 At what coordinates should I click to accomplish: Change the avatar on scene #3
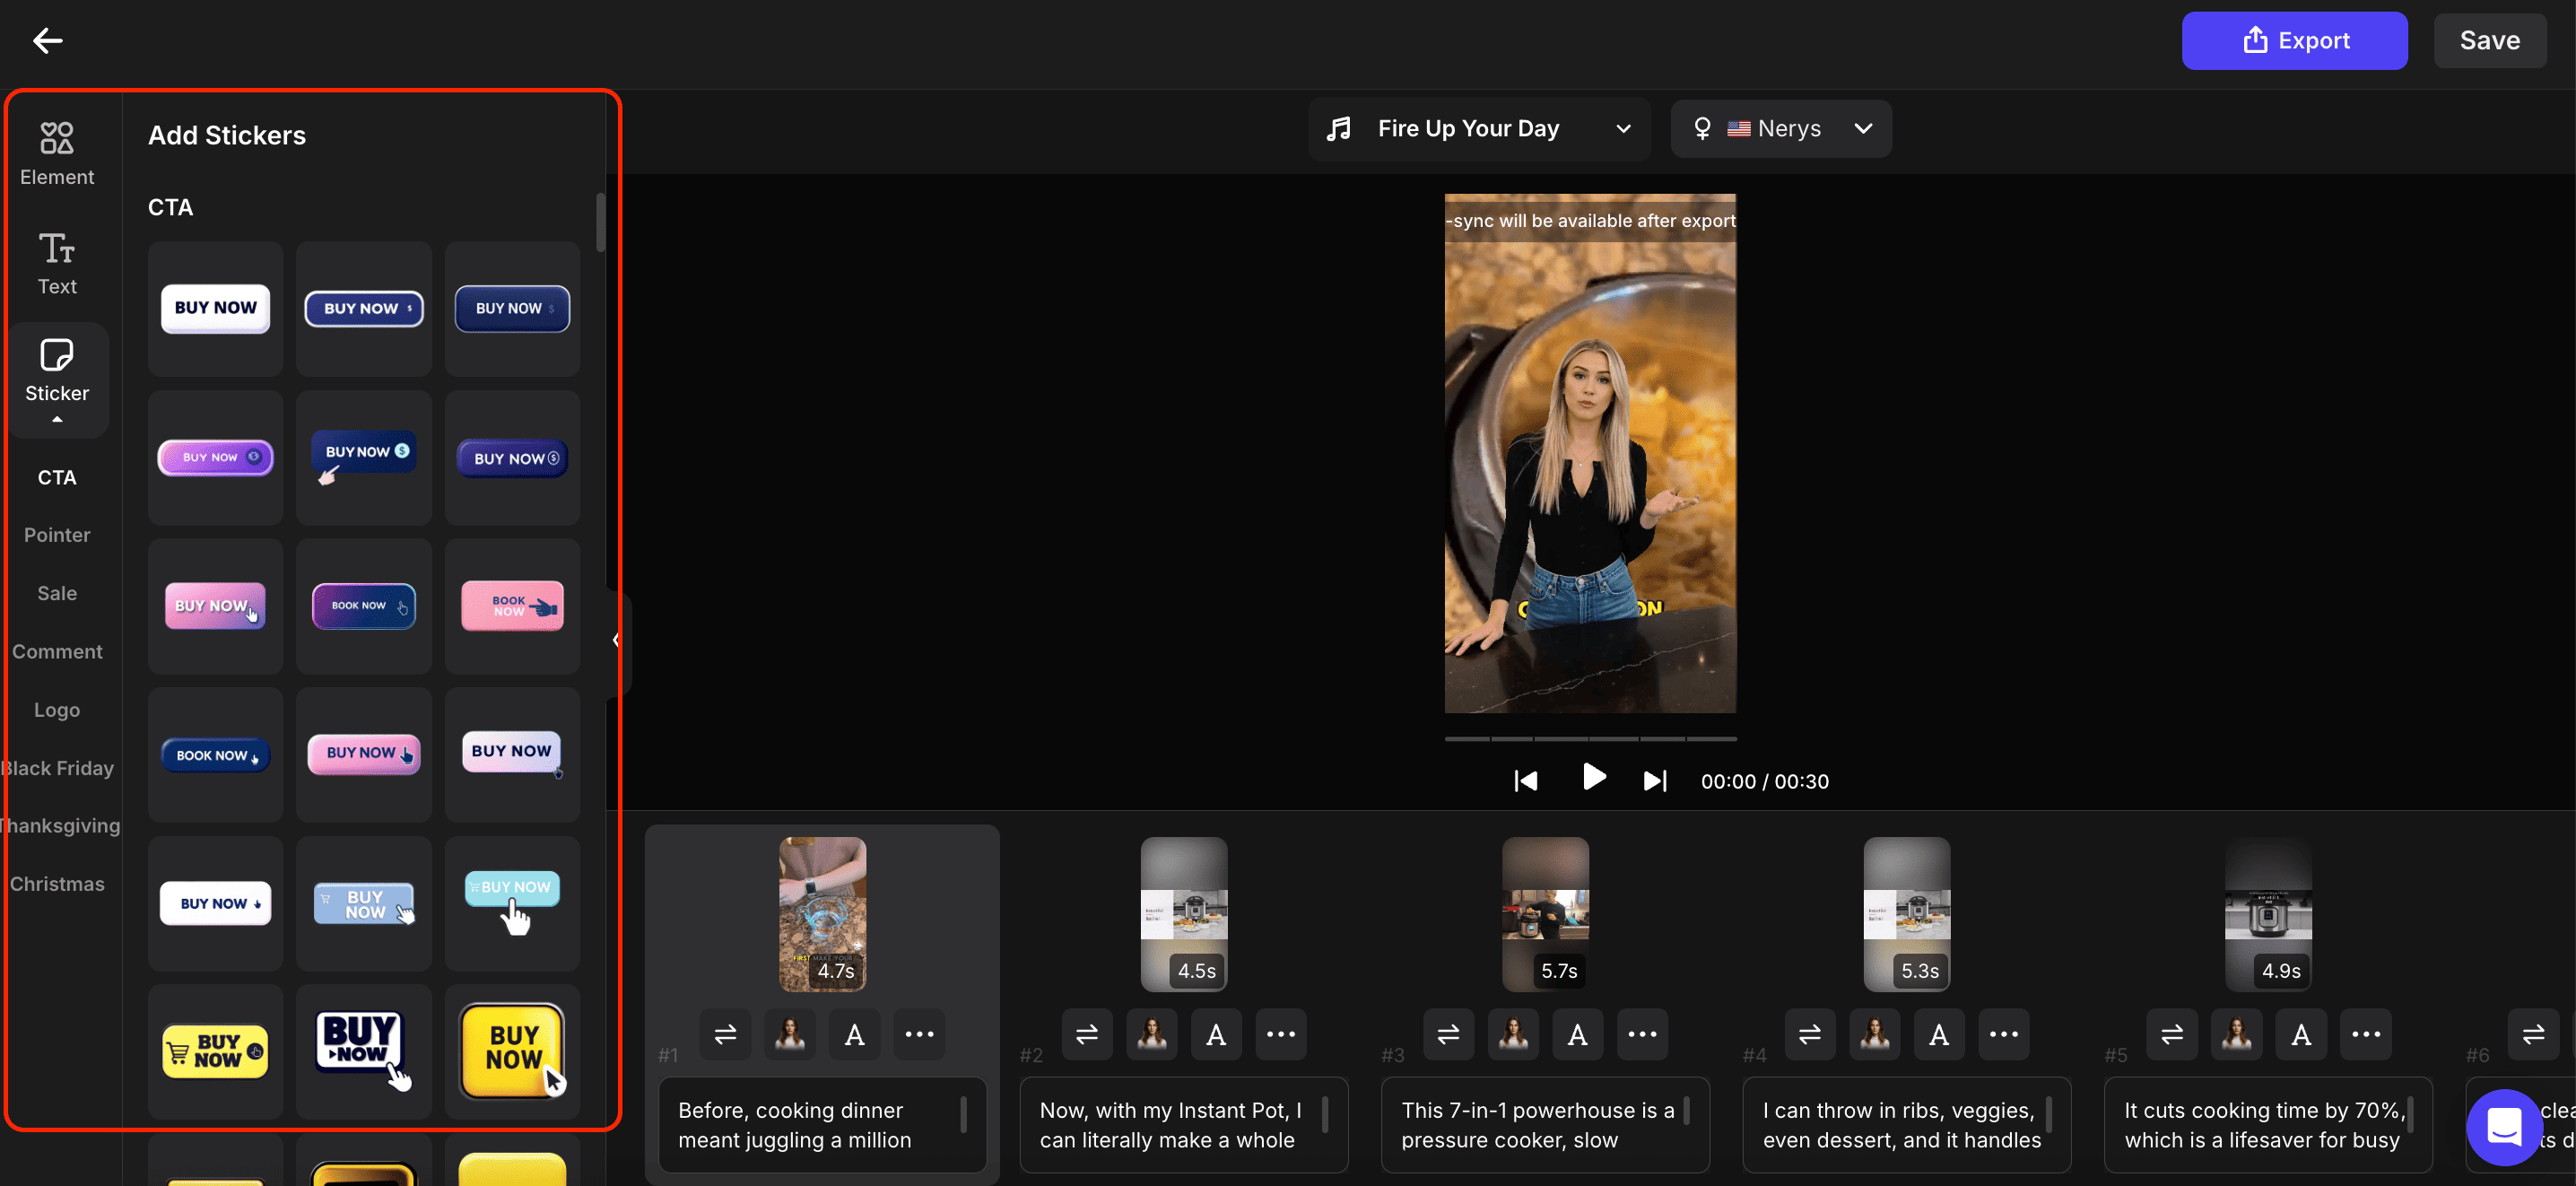pyautogui.click(x=1513, y=1034)
